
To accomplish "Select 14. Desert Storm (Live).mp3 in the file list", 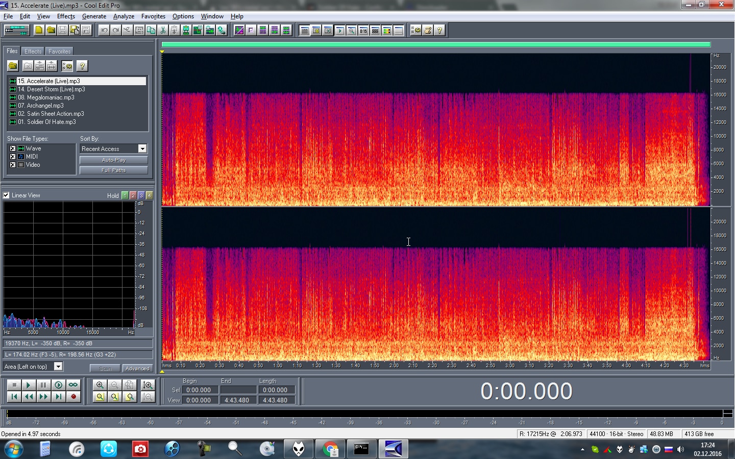I will [52, 89].
